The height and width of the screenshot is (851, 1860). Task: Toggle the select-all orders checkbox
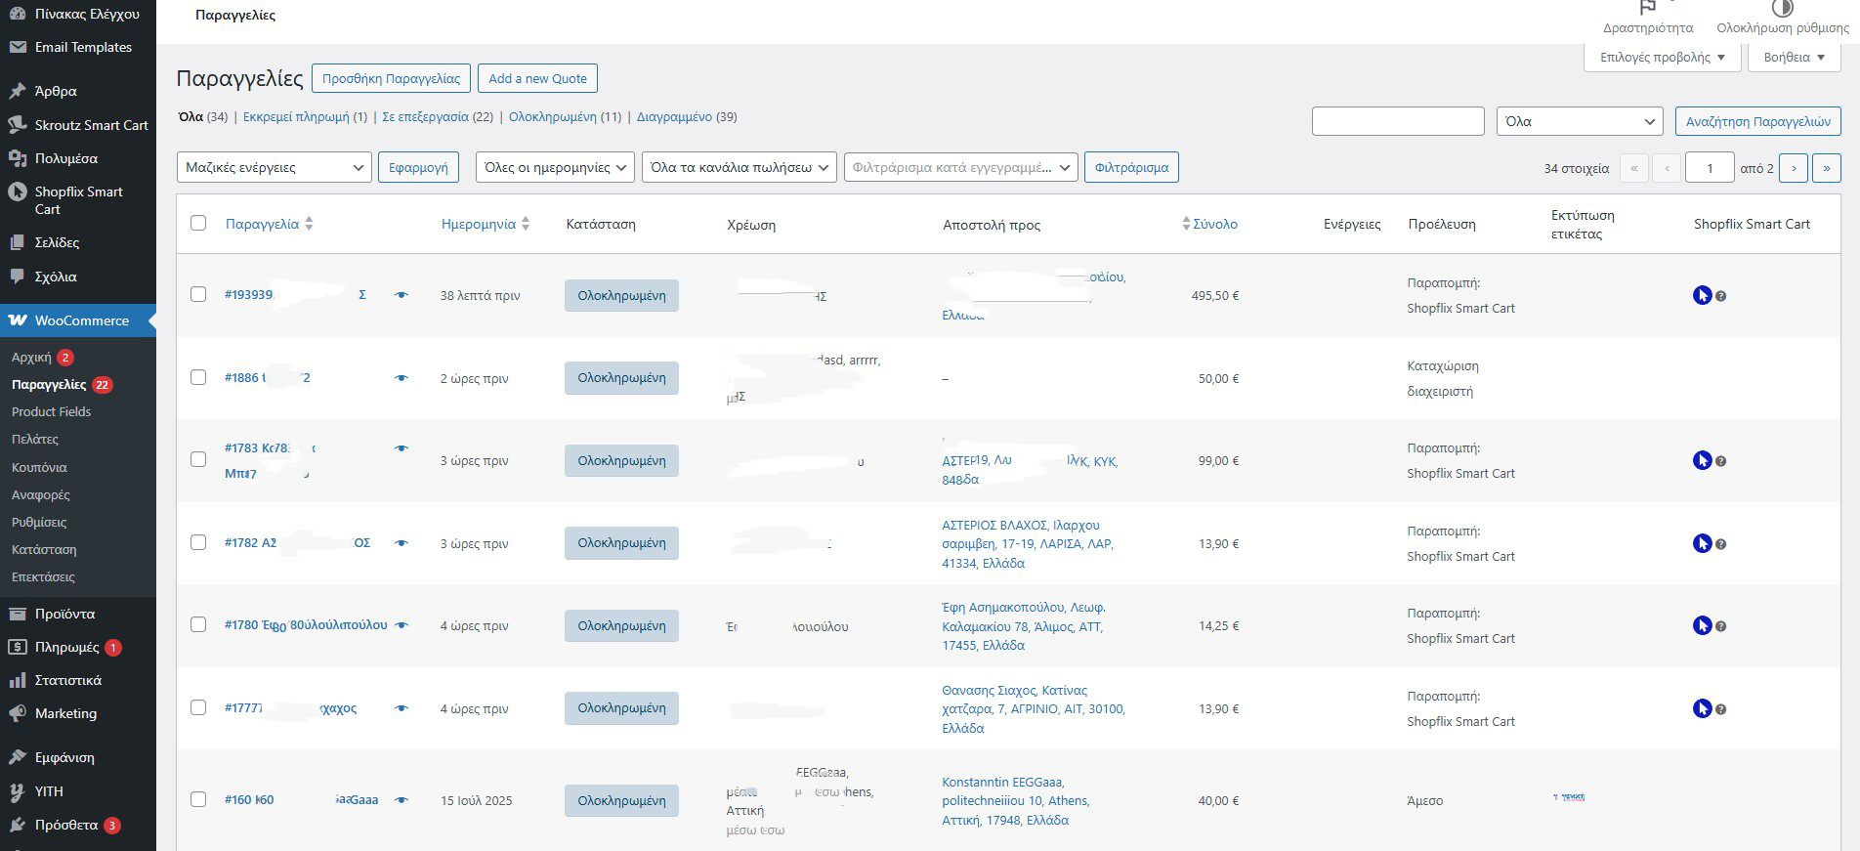click(x=198, y=223)
